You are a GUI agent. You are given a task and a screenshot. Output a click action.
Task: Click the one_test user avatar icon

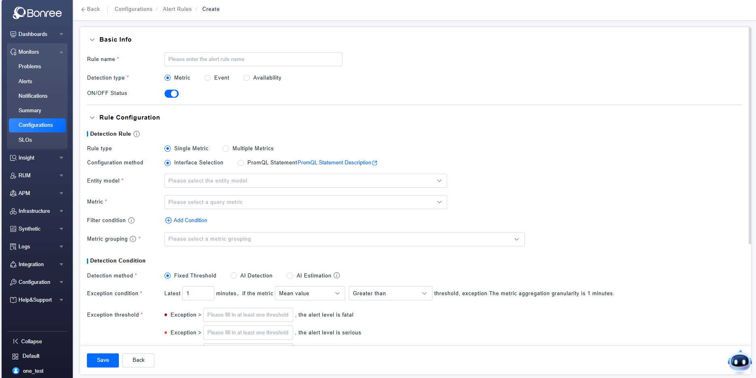point(16,371)
